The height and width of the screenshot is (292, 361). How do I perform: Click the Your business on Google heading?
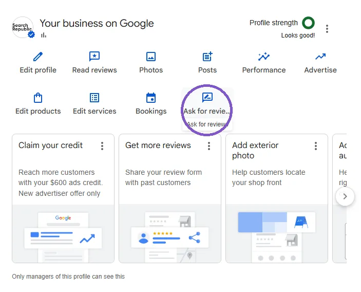pos(97,23)
